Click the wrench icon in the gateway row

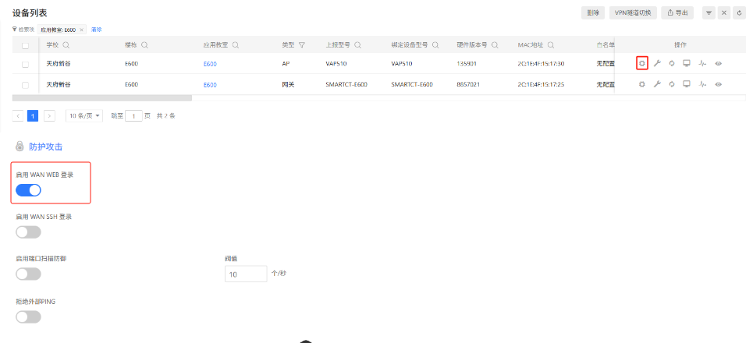(657, 84)
